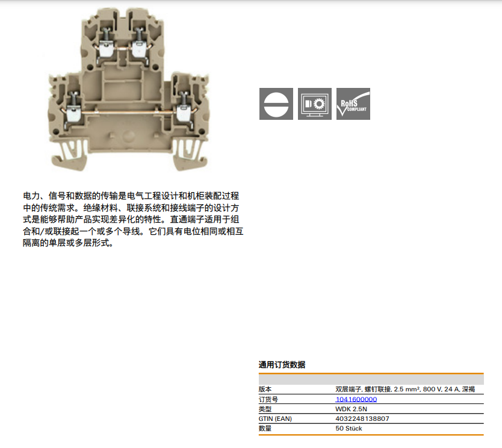
Task: Click the WDK 2.5N type value
Action: coord(352,409)
